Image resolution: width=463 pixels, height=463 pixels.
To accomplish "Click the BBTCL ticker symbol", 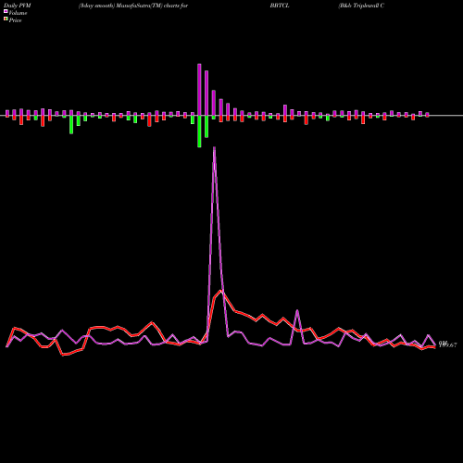I will pos(280,6).
